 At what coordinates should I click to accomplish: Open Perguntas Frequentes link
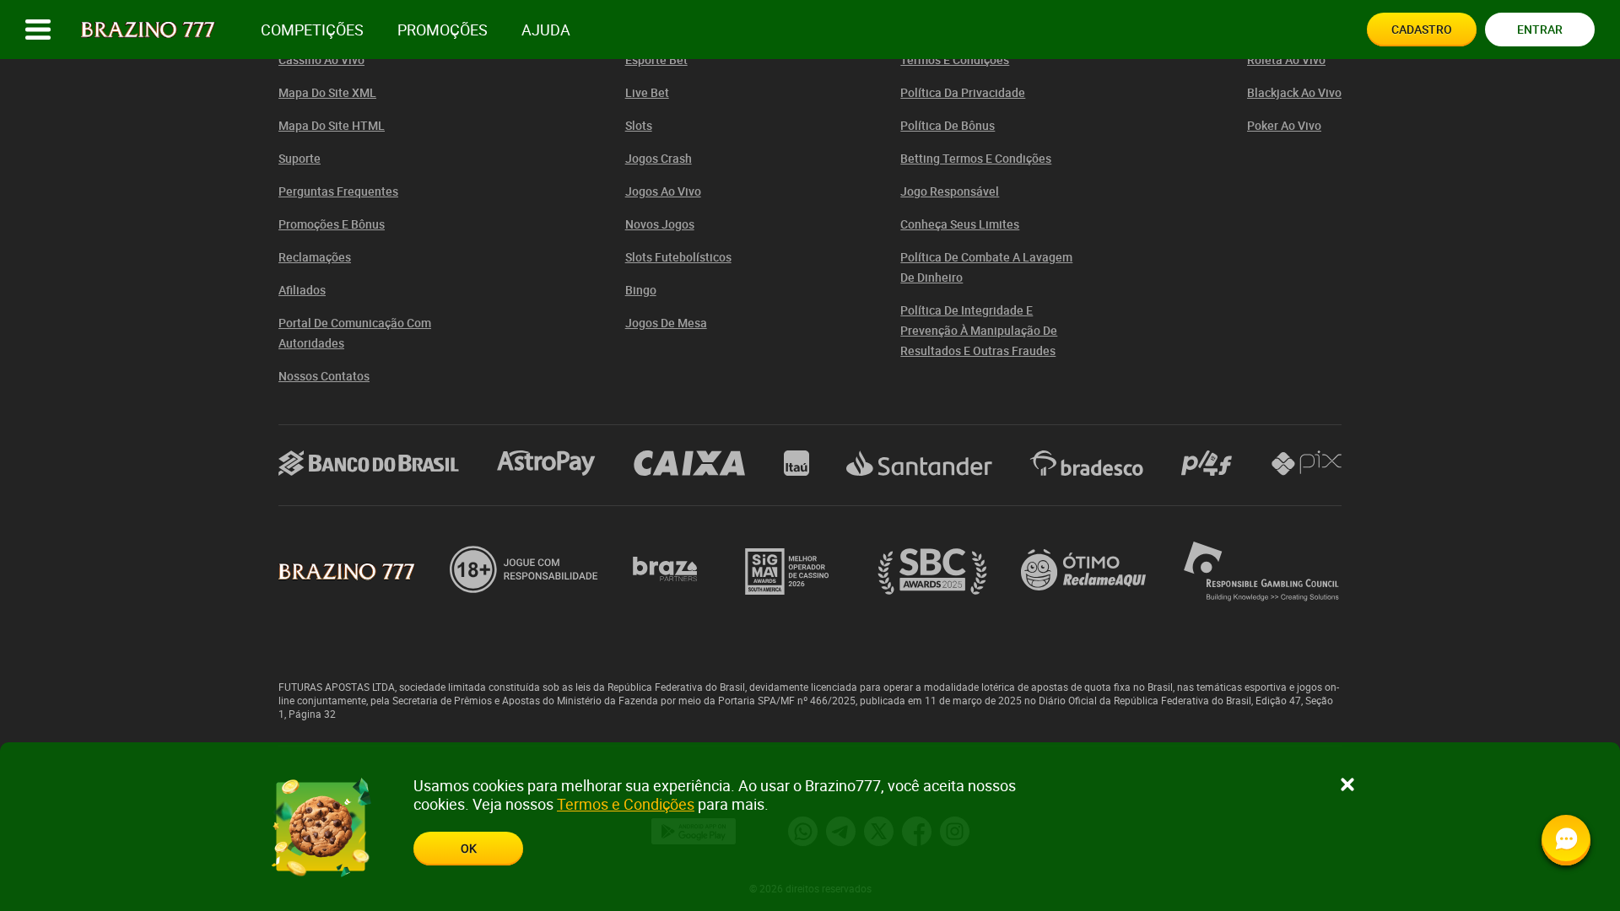[x=338, y=191]
